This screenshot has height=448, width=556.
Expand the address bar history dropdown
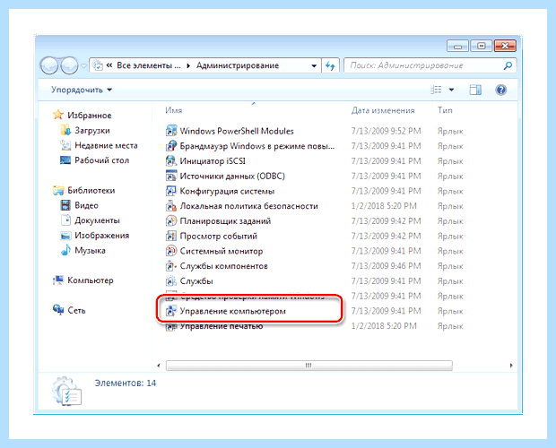click(314, 66)
